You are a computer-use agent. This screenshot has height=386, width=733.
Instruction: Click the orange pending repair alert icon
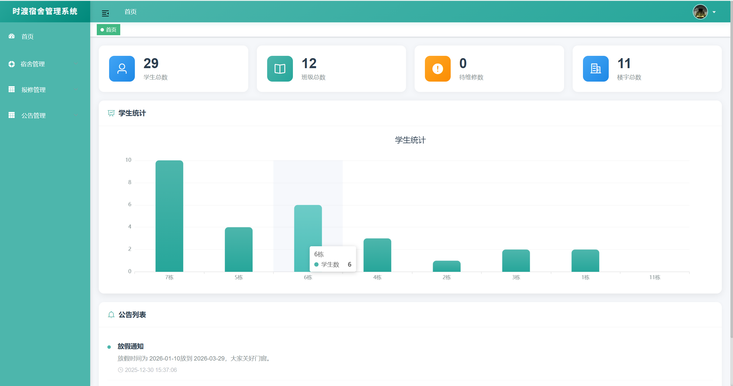pos(438,69)
